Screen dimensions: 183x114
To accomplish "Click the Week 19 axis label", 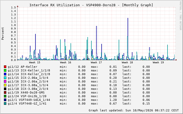I will click(158, 62).
